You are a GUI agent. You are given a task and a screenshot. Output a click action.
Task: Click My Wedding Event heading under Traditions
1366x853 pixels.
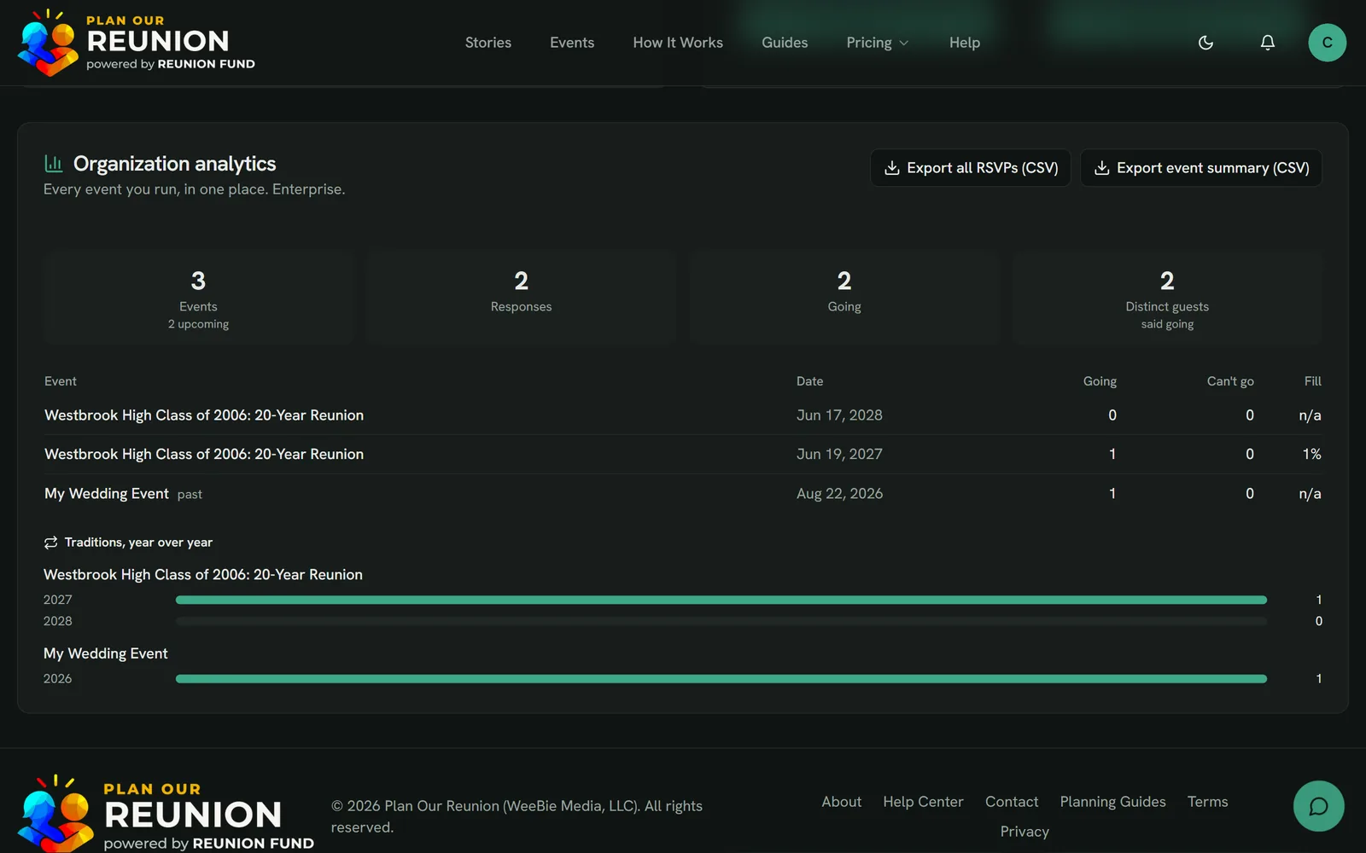[106, 653]
